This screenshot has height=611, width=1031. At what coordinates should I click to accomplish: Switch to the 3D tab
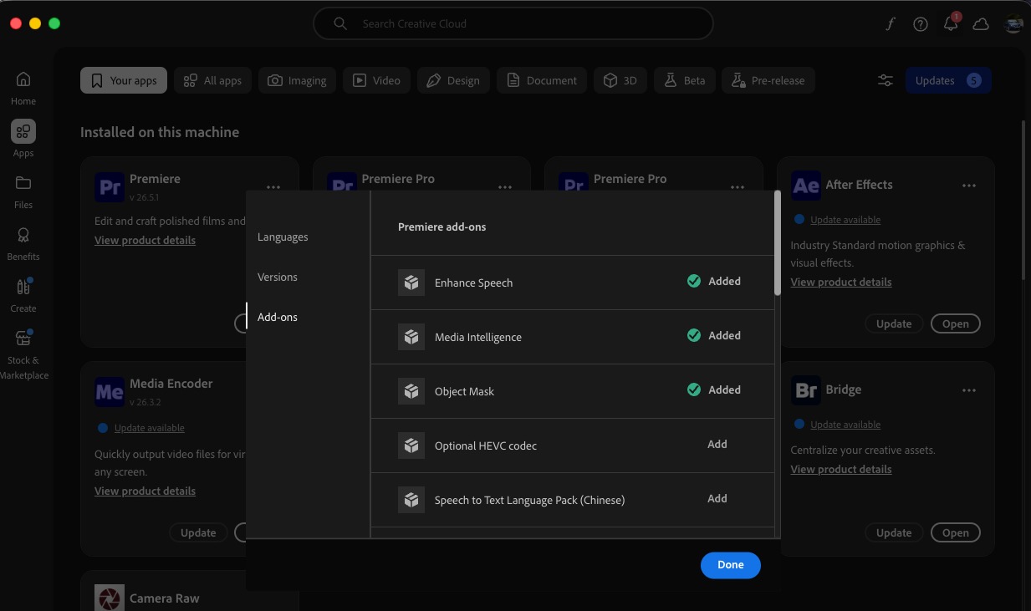[x=620, y=80]
